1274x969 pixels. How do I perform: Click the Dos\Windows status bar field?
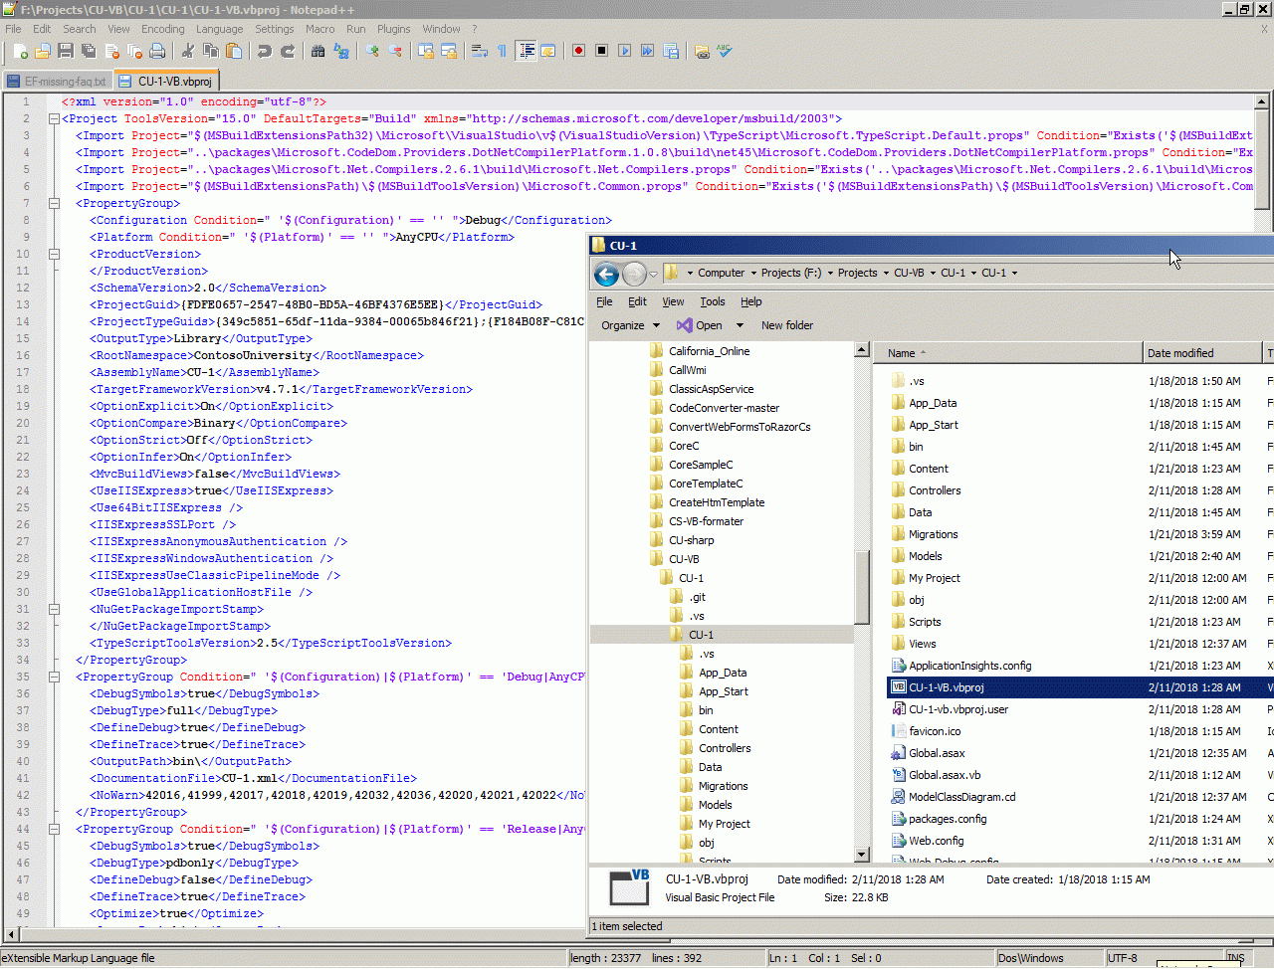(x=1048, y=958)
